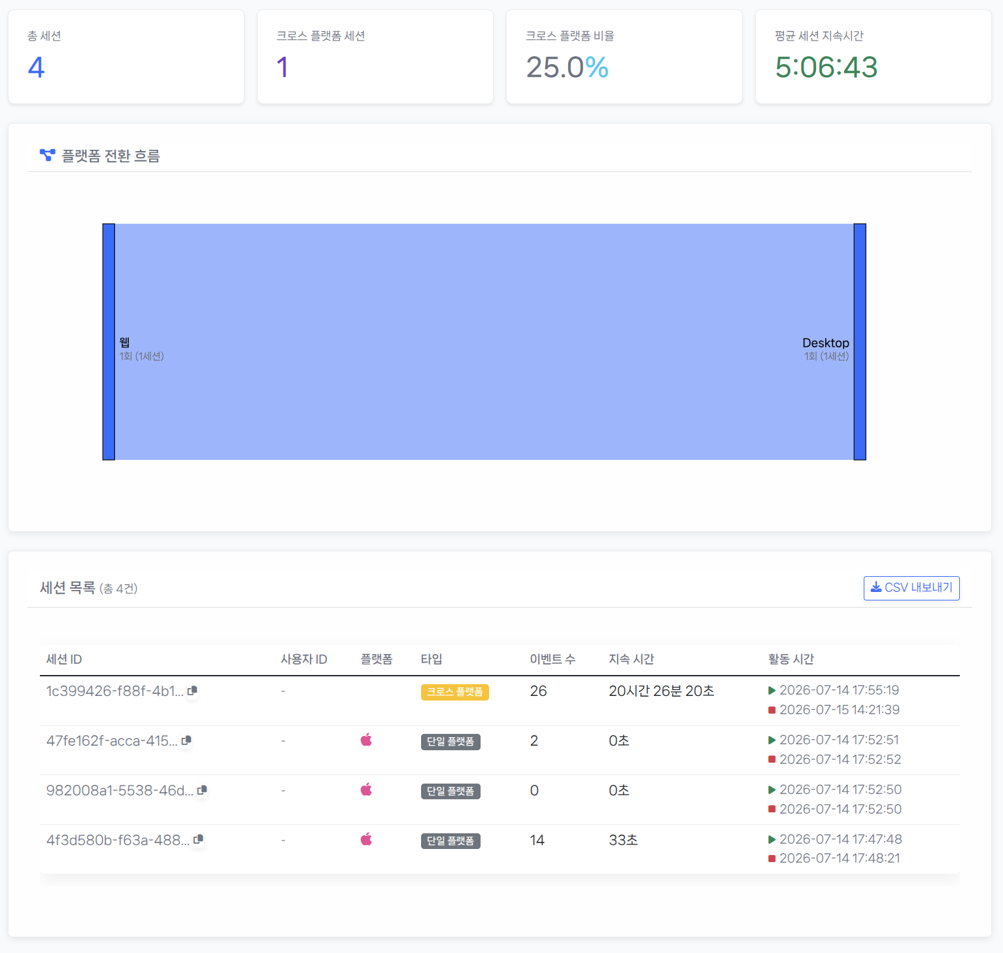The height and width of the screenshot is (953, 1003).
Task: Click Apple platform icon in 982008a1 row
Action: [366, 789]
